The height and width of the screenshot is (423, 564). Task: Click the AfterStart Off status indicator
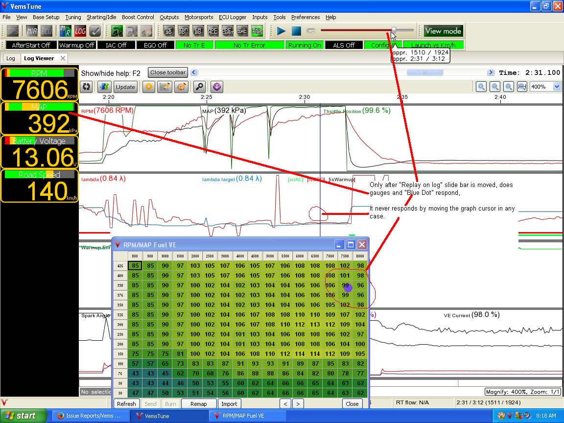coord(31,45)
